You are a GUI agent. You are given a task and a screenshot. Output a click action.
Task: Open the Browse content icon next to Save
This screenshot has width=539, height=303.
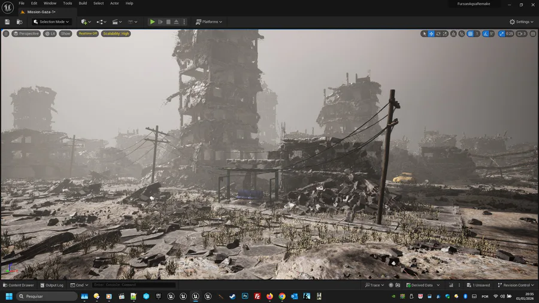[20, 22]
